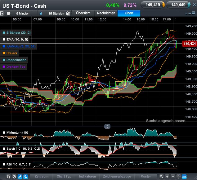The image size is (197, 180).
Task: Switch to the Übersicht tab
Action: click(83, 13)
